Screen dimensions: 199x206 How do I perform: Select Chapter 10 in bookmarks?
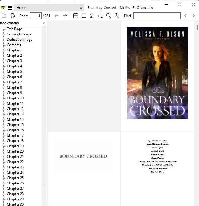(x=15, y=98)
